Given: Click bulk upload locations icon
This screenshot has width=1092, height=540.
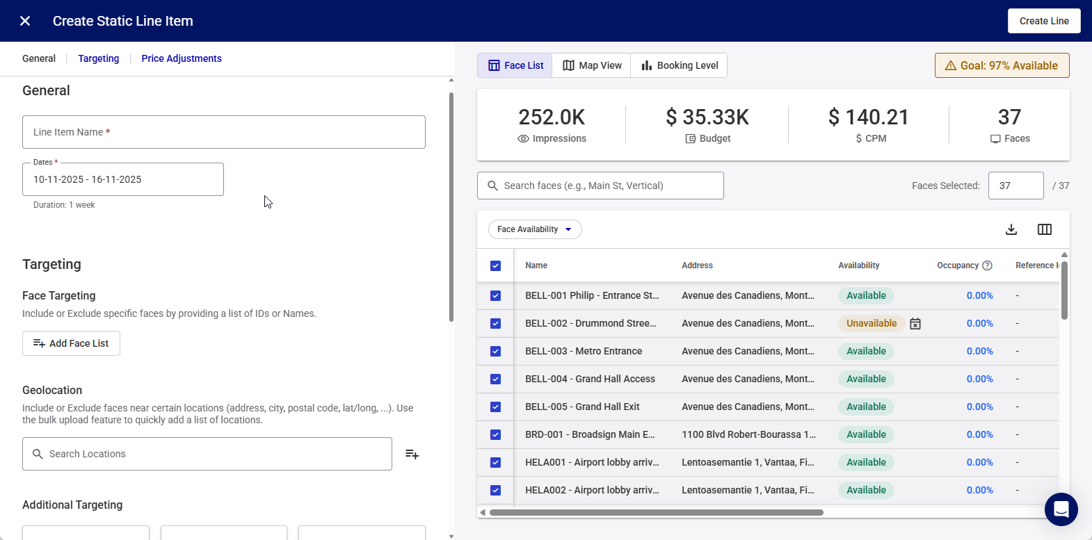Looking at the screenshot, I should click(412, 454).
